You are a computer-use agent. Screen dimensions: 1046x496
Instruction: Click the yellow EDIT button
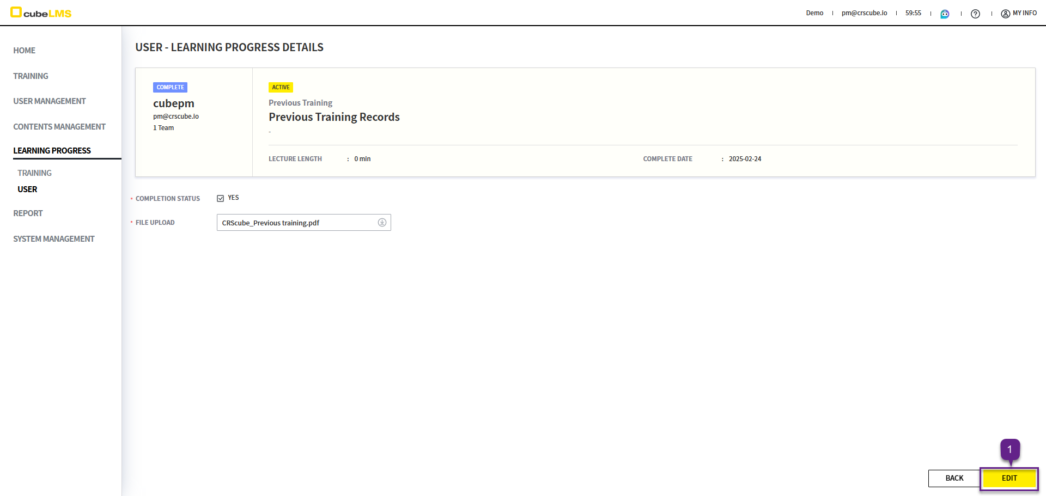(x=1009, y=478)
